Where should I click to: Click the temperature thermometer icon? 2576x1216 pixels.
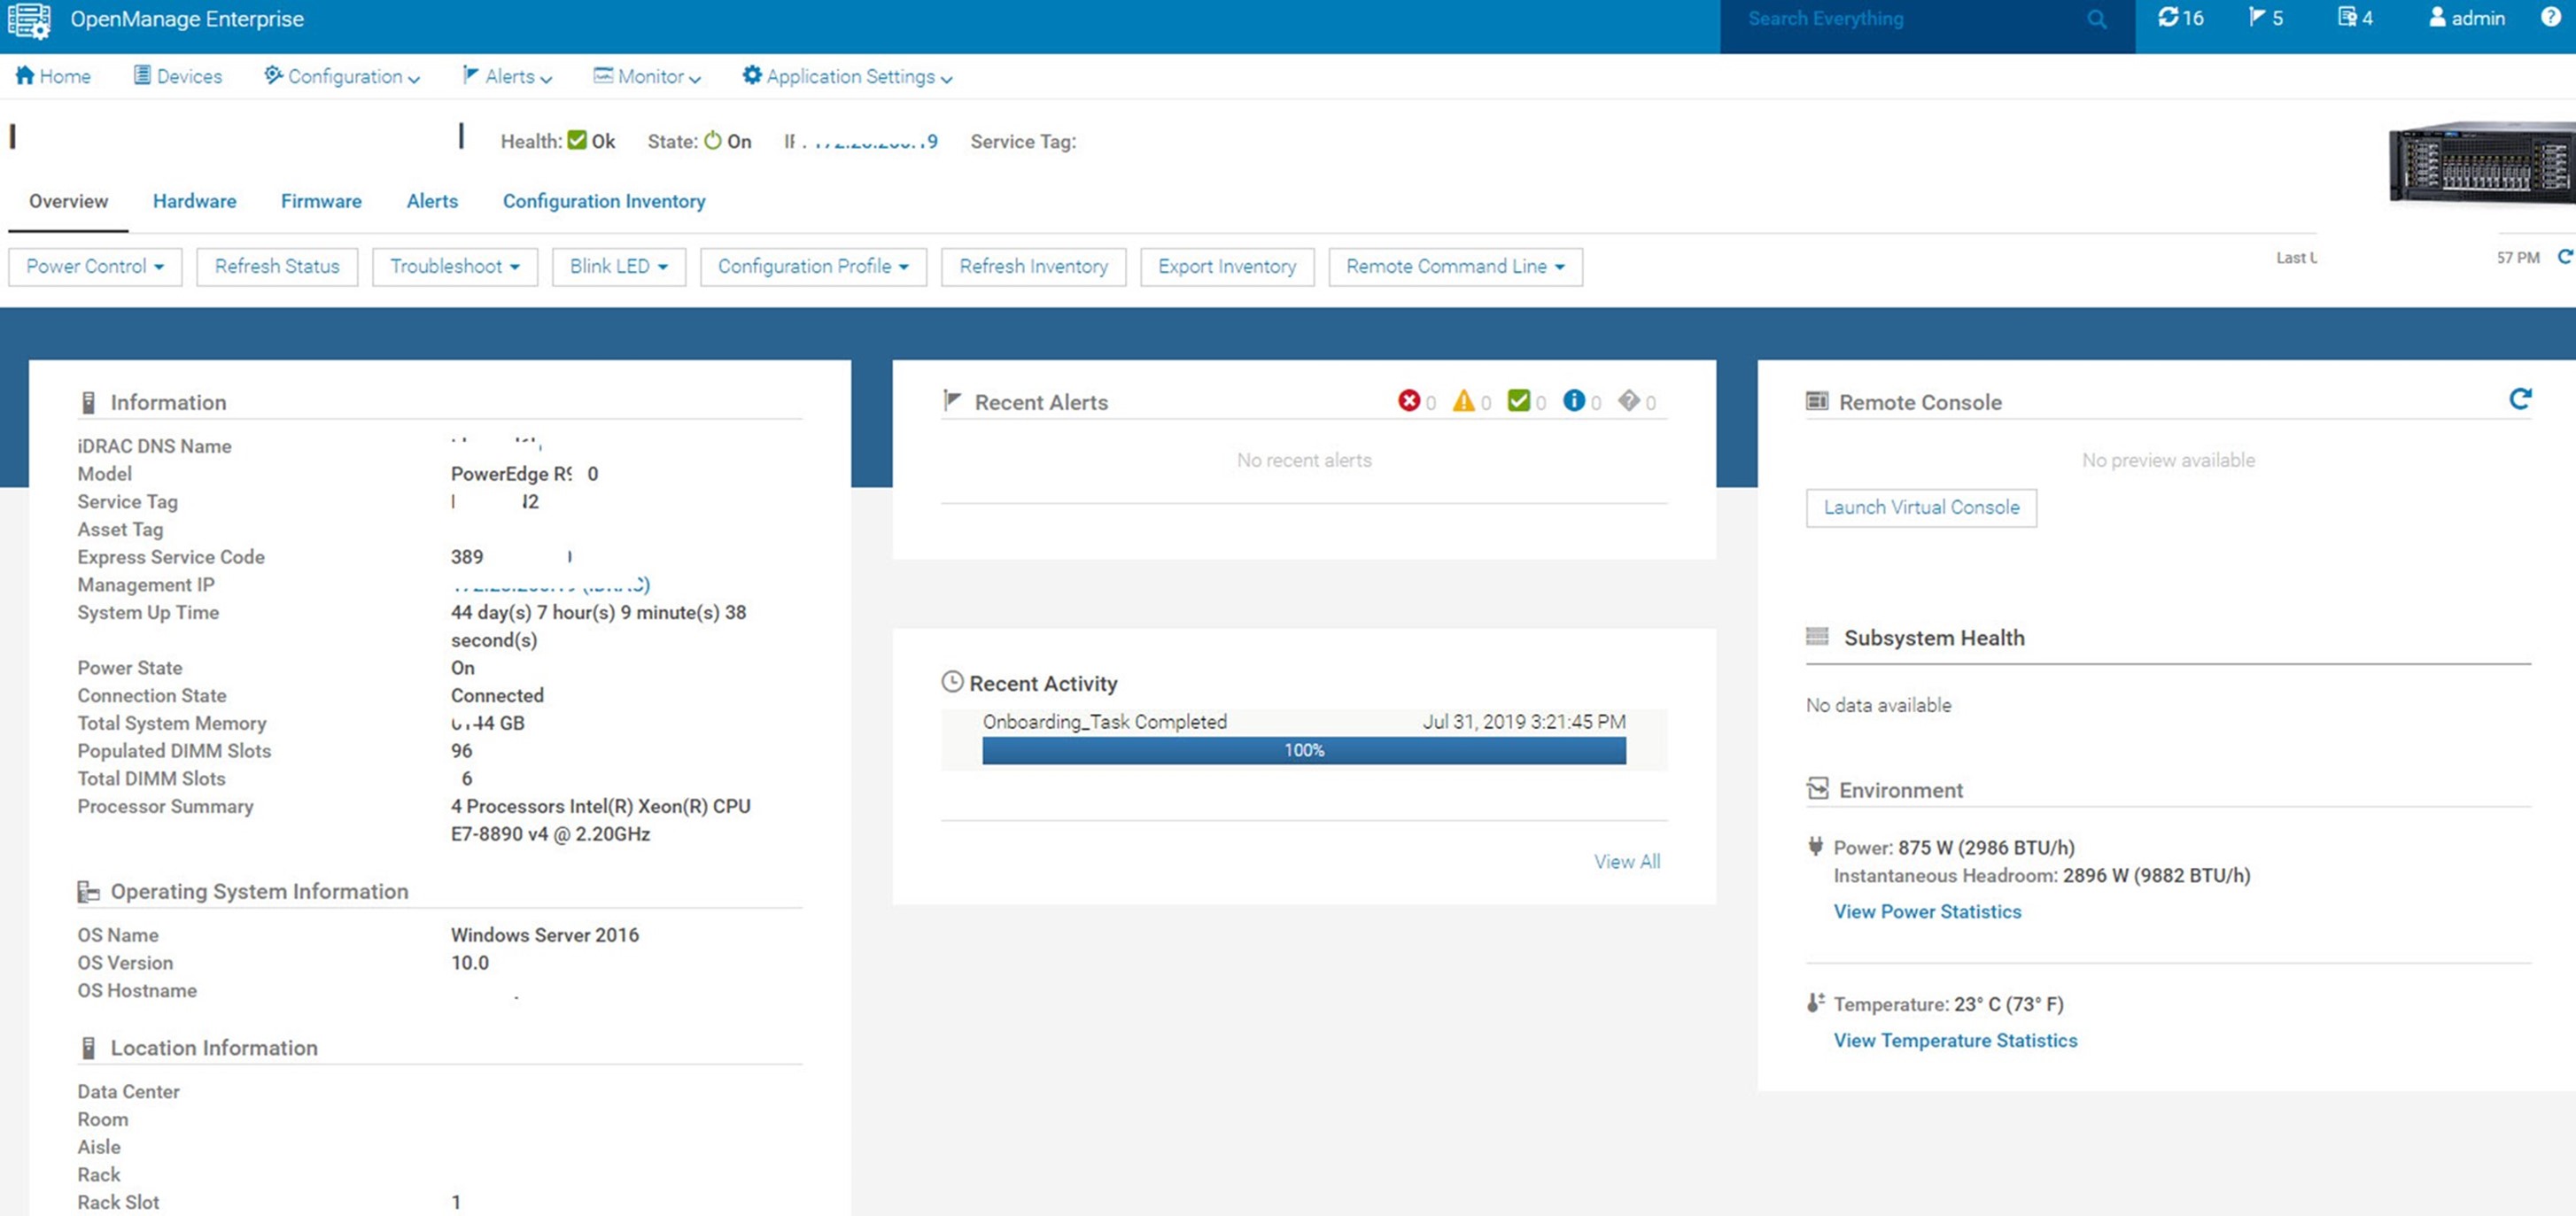pos(1816,1003)
